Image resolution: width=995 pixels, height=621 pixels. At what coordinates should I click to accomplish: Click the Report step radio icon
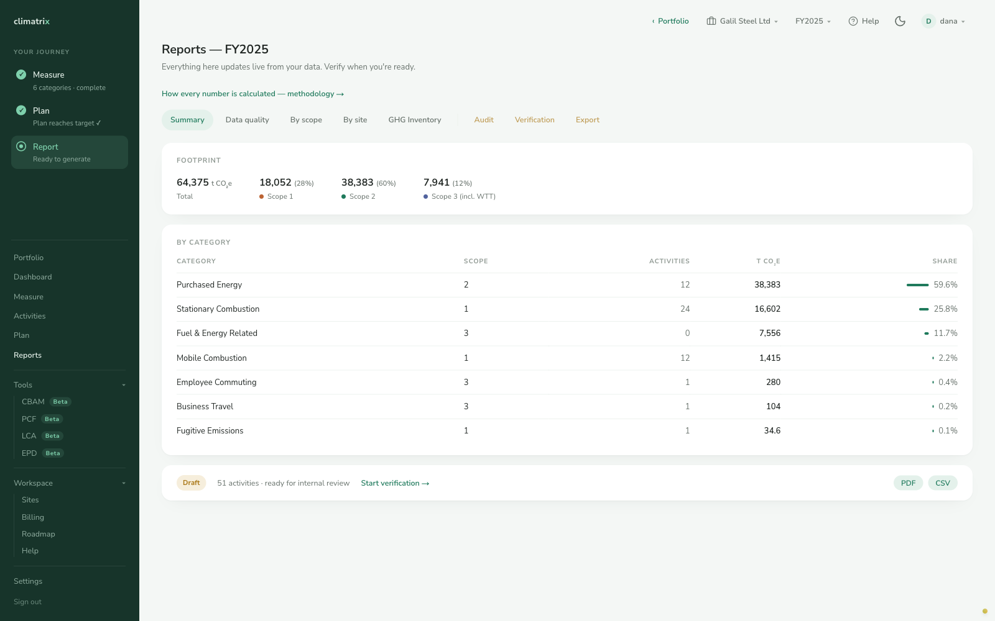pyautogui.click(x=21, y=147)
